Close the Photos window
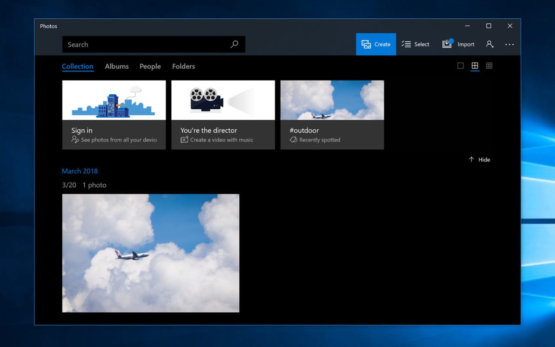The width and height of the screenshot is (555, 347). click(x=510, y=26)
